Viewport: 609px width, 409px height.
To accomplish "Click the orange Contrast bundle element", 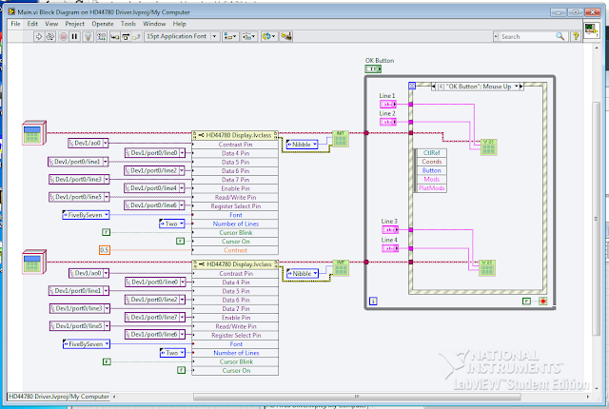I will pos(235,250).
